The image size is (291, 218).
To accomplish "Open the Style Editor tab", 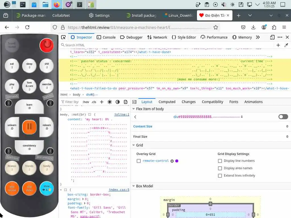I will 184,37.
